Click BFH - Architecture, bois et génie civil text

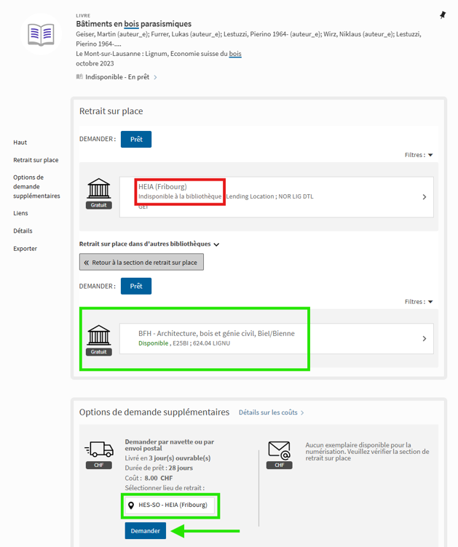pyautogui.click(x=216, y=333)
